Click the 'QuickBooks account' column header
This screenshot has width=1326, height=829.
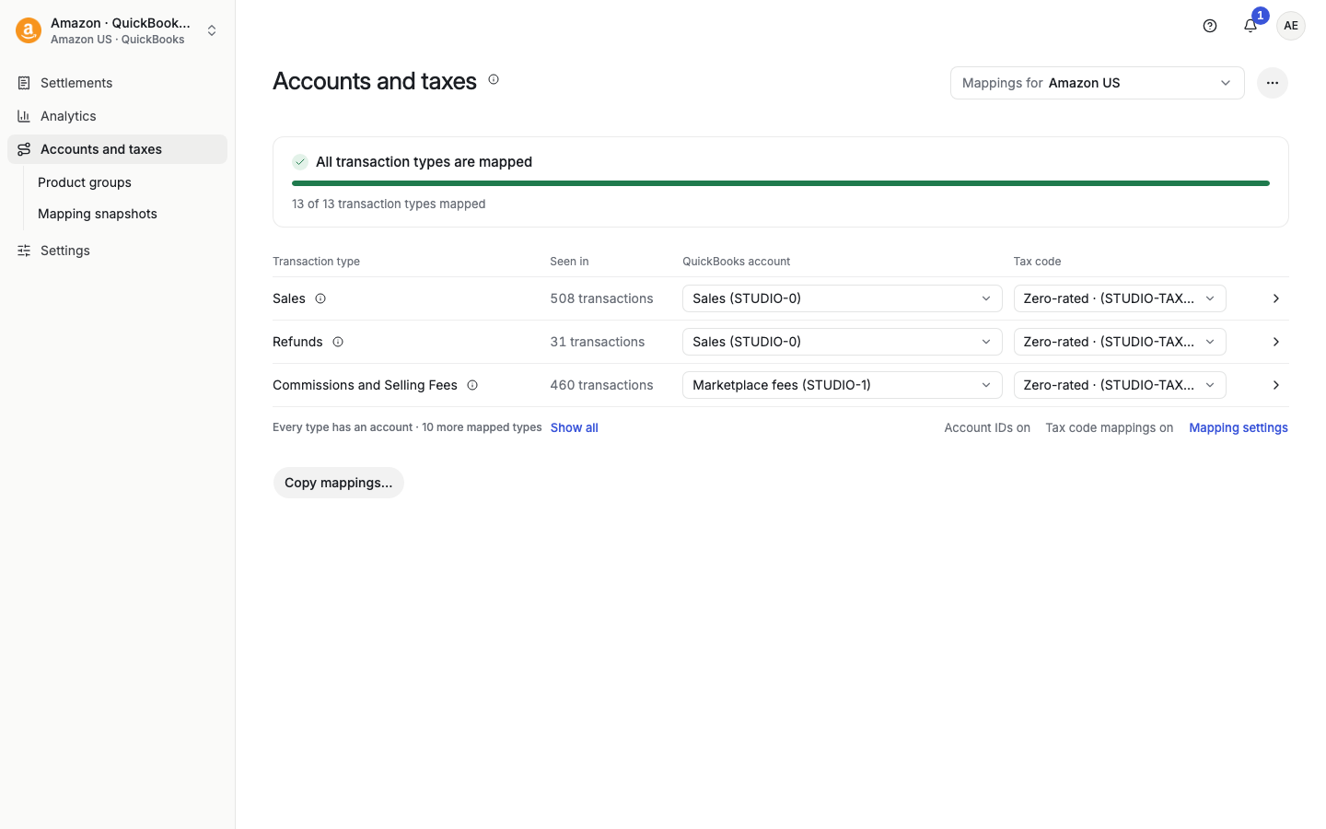737,262
